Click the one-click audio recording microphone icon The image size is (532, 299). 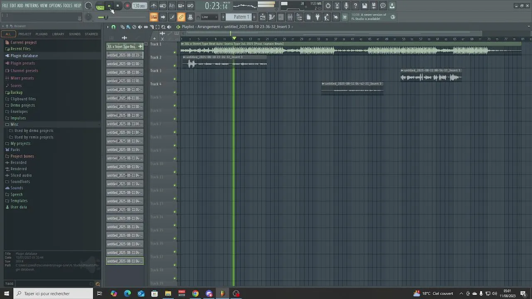pos(346,6)
